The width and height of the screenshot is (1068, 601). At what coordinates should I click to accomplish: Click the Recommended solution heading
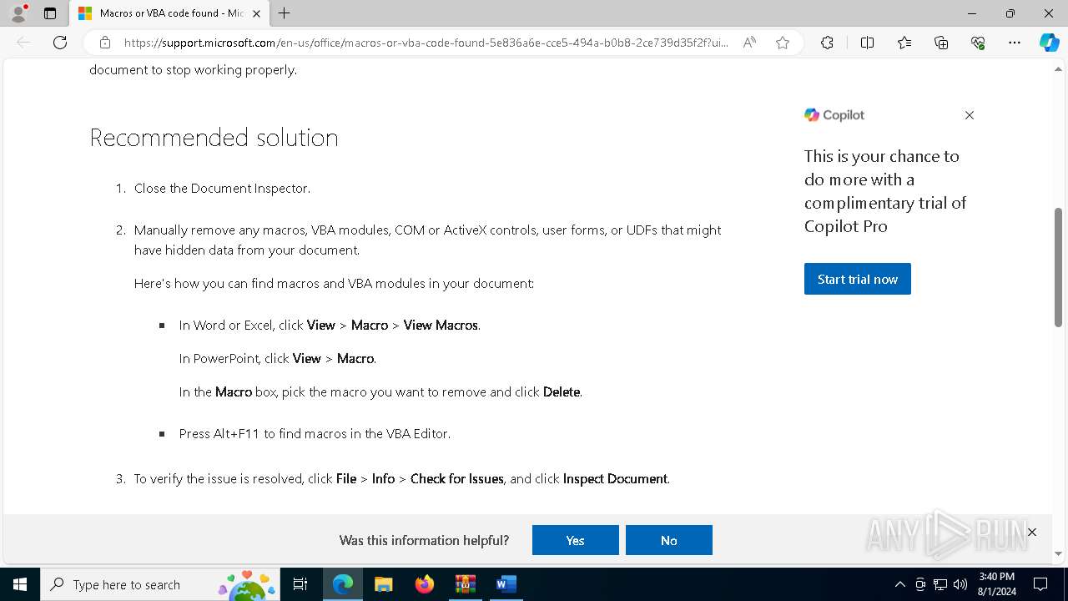[214, 138]
